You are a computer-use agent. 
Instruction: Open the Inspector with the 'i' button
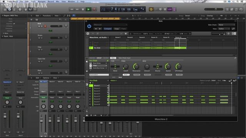(9, 9)
